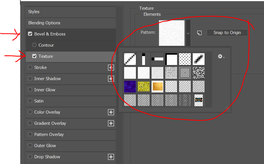Select the Styles list item
Screen dimensions: 264x164
34,12
